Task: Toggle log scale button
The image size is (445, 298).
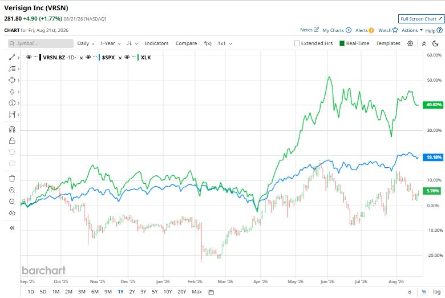Action: click(x=437, y=292)
